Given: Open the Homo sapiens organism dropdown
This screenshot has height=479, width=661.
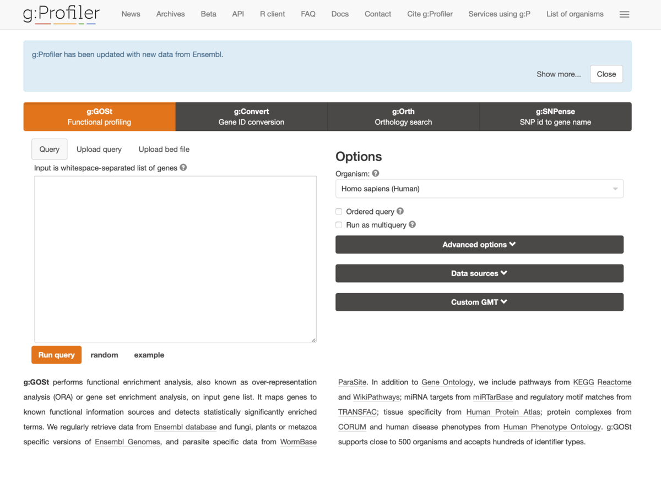Looking at the screenshot, I should tap(479, 189).
